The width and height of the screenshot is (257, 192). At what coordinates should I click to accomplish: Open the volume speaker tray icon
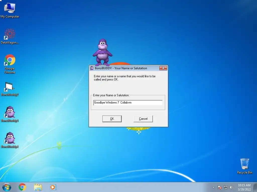point(231,187)
